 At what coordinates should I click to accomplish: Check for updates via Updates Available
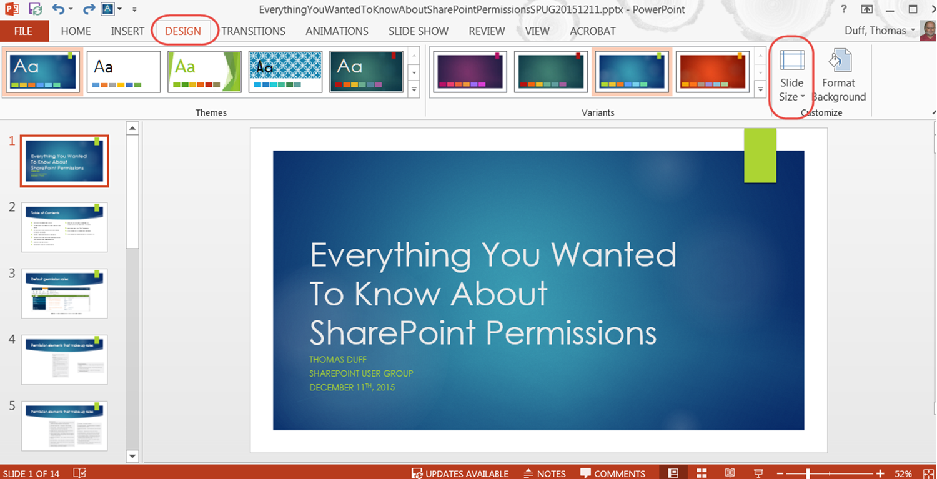(x=460, y=473)
